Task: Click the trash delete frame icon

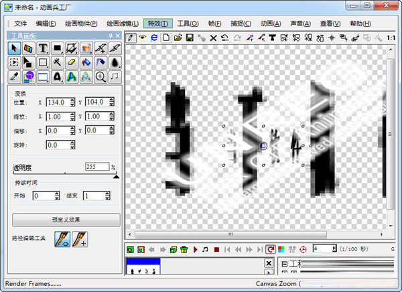Action: 184,249
